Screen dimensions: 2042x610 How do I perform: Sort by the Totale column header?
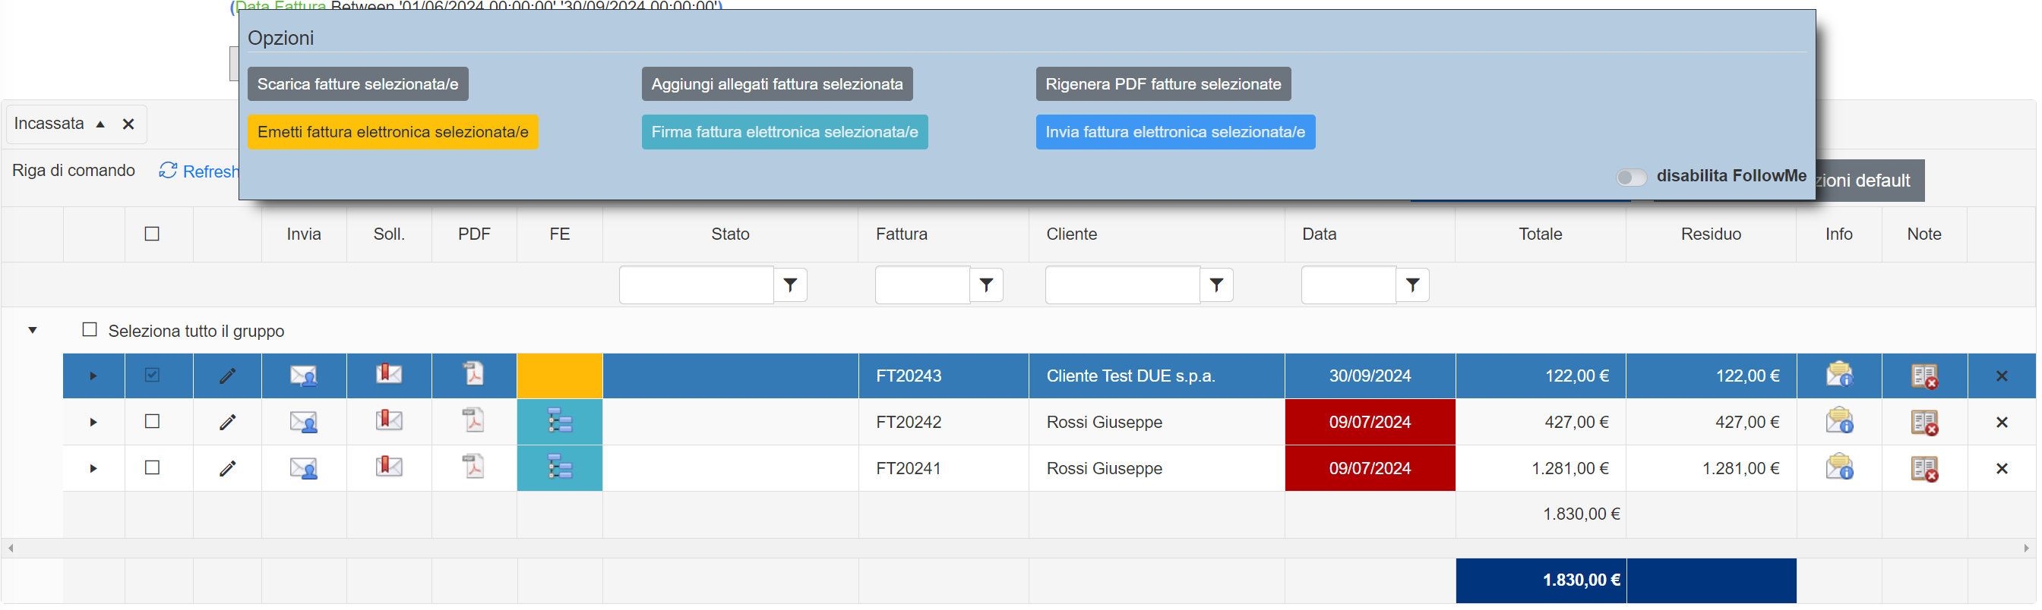tap(1540, 234)
